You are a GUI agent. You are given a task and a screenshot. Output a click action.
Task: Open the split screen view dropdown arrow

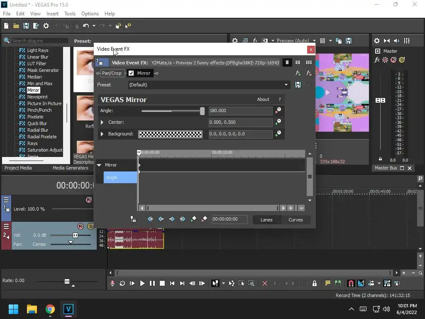click(x=273, y=41)
